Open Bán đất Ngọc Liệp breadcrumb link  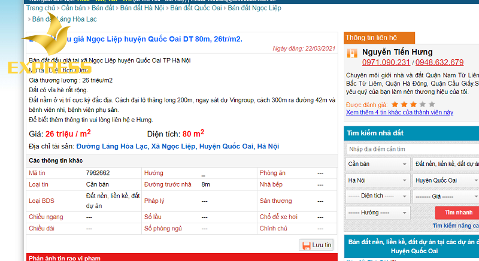pyautogui.click(x=254, y=8)
